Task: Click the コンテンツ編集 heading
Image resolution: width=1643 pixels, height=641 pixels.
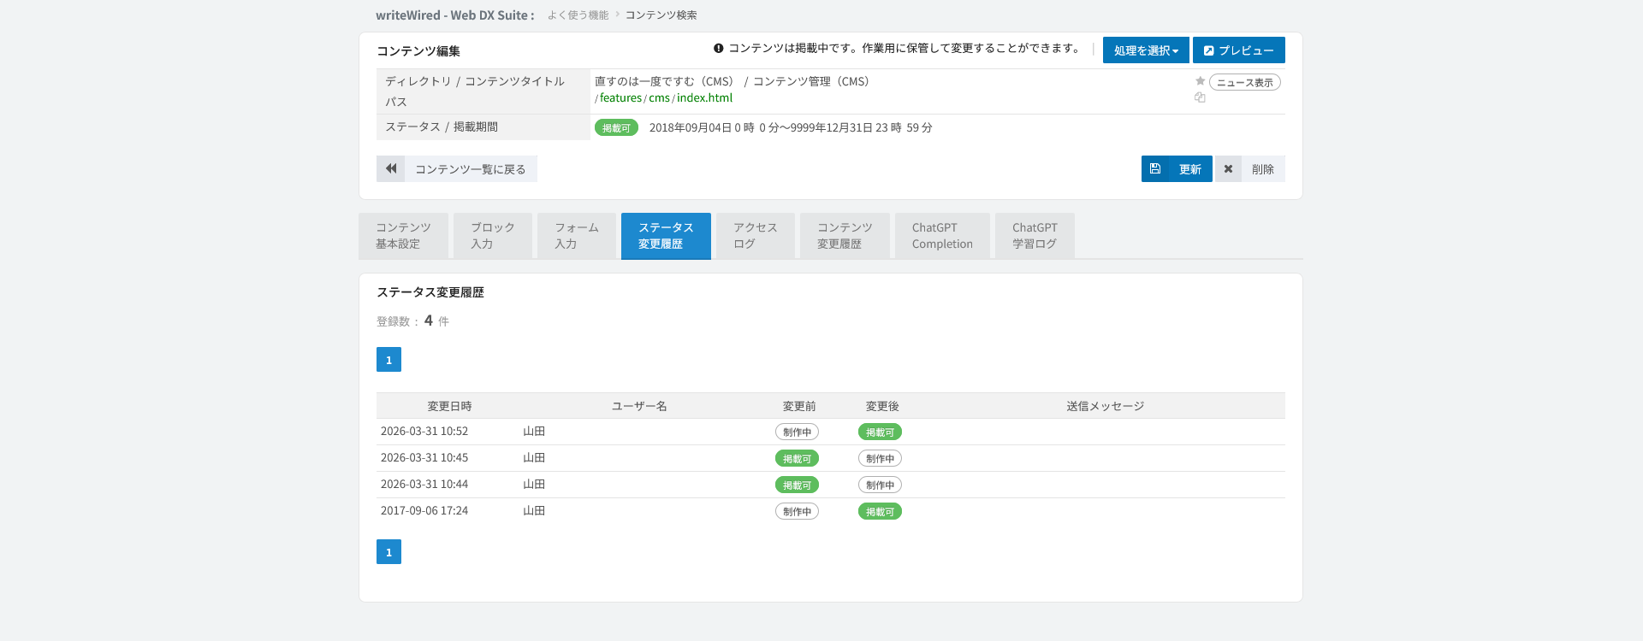Action: (418, 51)
